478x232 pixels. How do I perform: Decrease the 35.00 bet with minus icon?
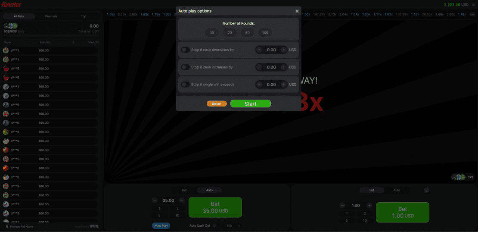click(155, 201)
